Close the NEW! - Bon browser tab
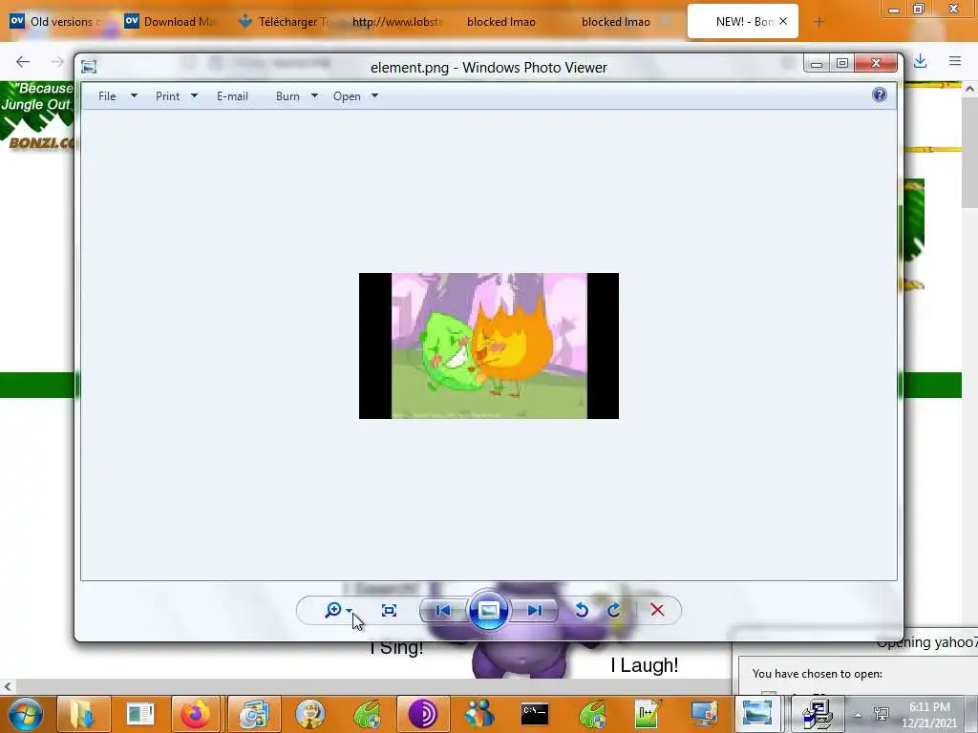 click(x=783, y=21)
